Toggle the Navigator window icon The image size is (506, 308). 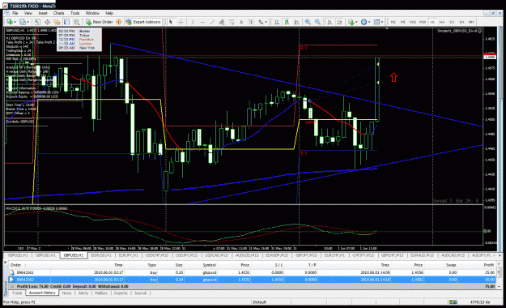[x=57, y=22]
